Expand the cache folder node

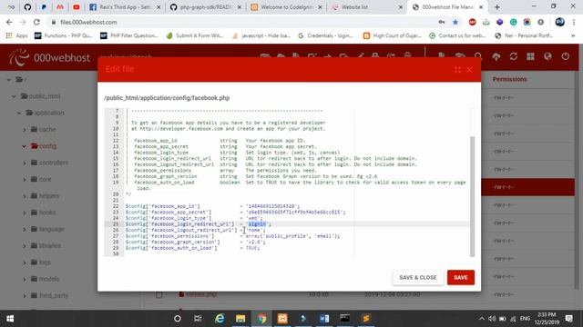(25, 130)
